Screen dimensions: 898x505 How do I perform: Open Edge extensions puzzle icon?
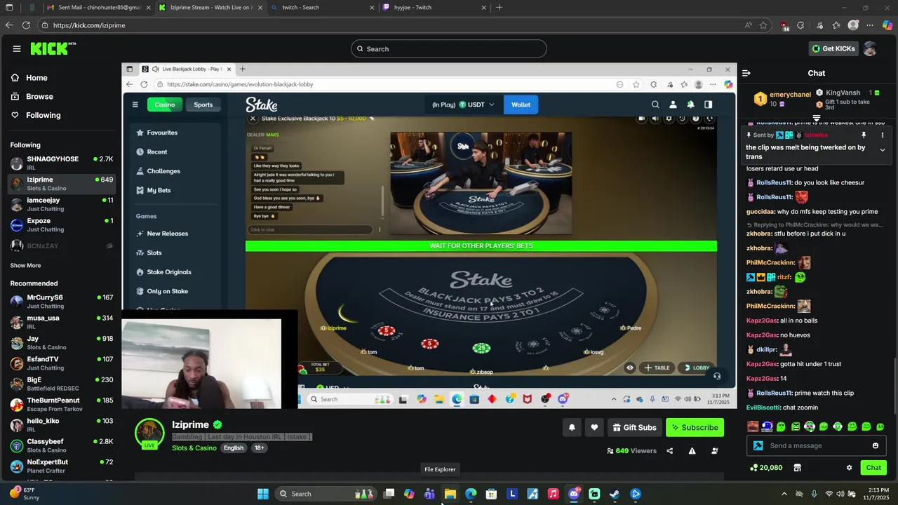pos(800,25)
